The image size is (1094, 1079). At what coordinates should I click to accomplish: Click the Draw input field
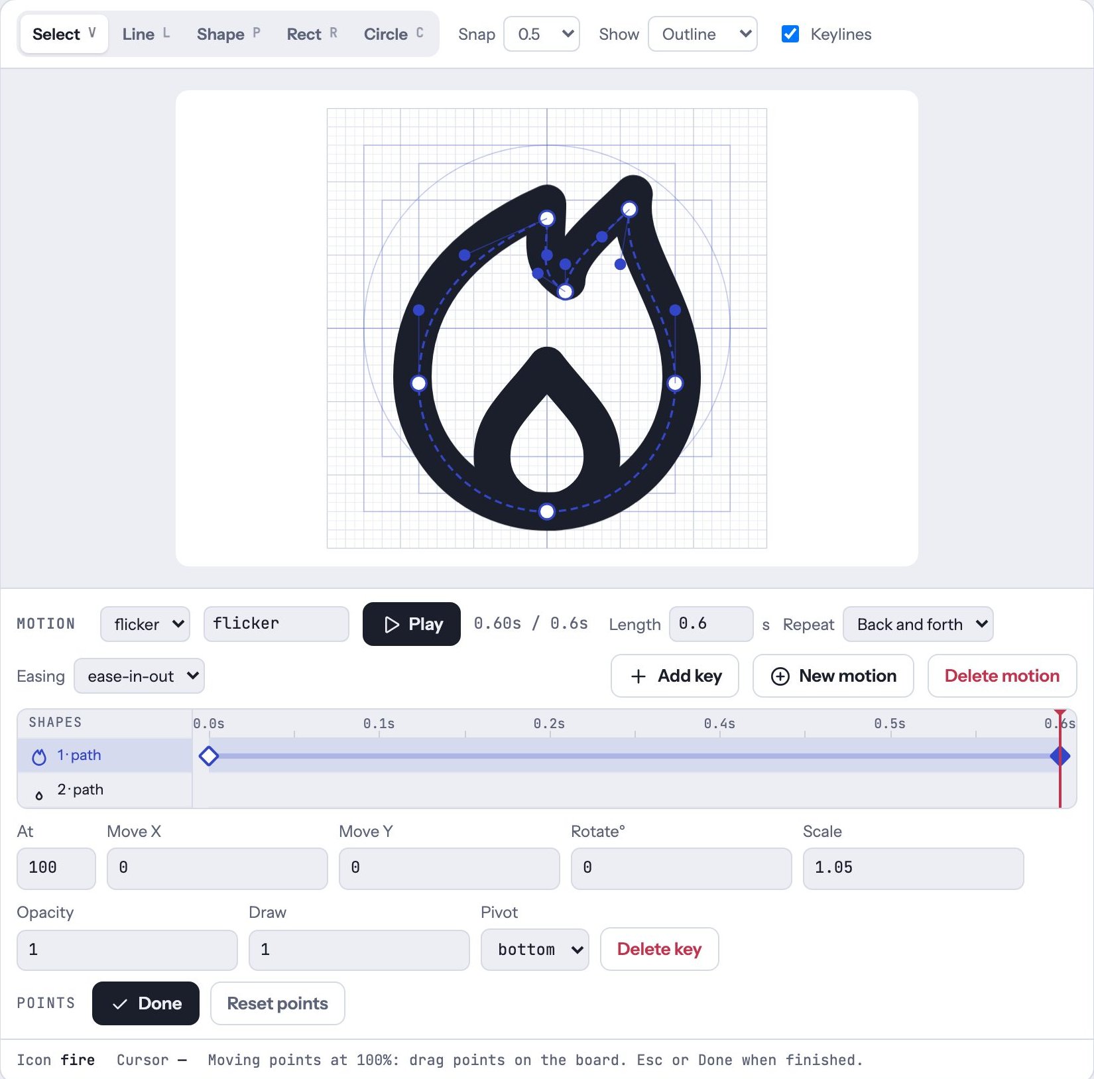[359, 950]
